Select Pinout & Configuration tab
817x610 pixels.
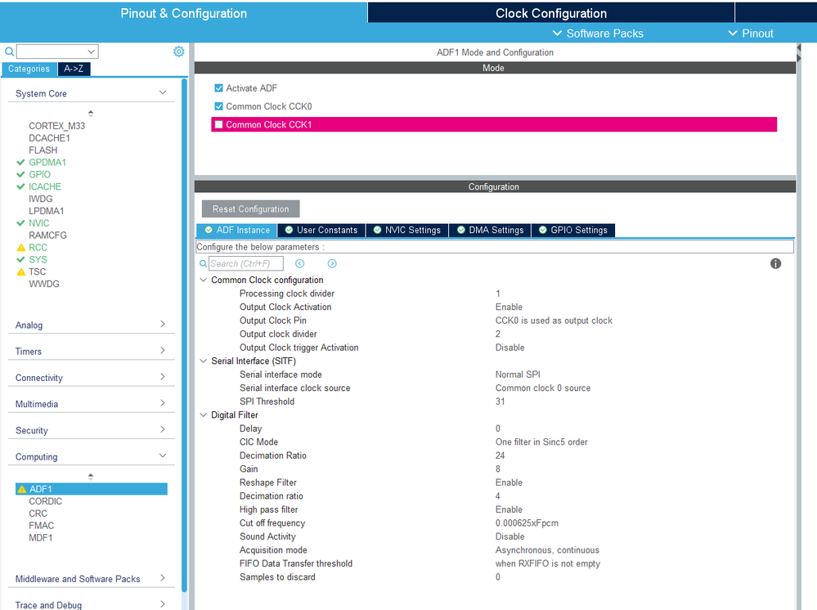[x=183, y=13]
